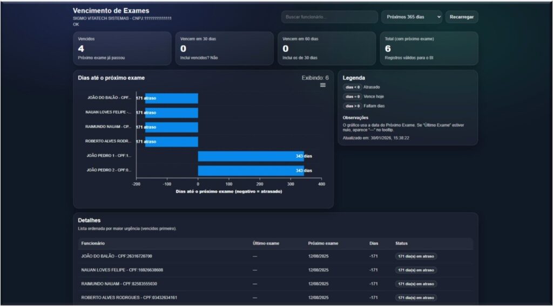Click the 'Dias' column header
553x306 pixels.
(x=374, y=244)
